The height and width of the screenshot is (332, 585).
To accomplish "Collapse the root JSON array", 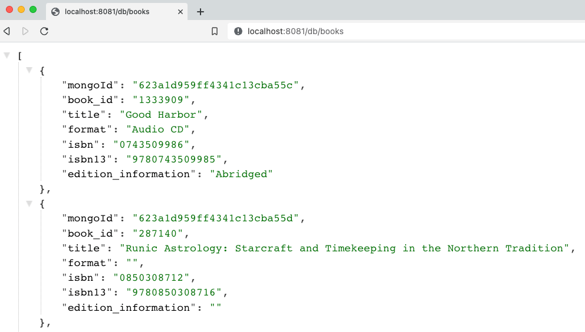I will pos(6,55).
